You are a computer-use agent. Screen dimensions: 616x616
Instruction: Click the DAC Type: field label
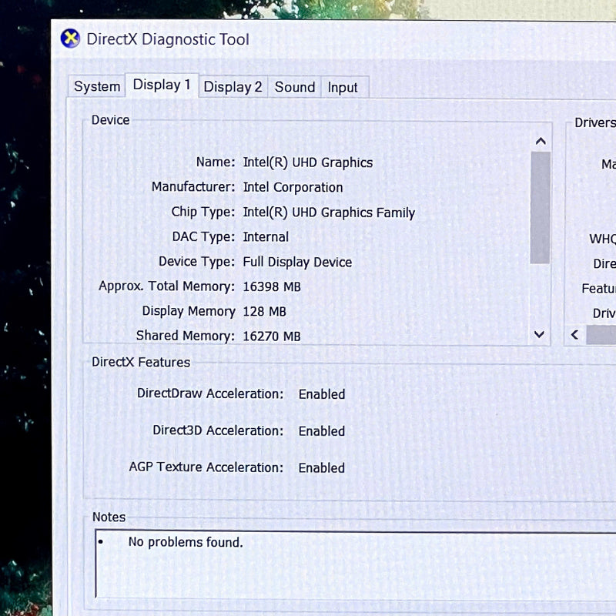203,236
